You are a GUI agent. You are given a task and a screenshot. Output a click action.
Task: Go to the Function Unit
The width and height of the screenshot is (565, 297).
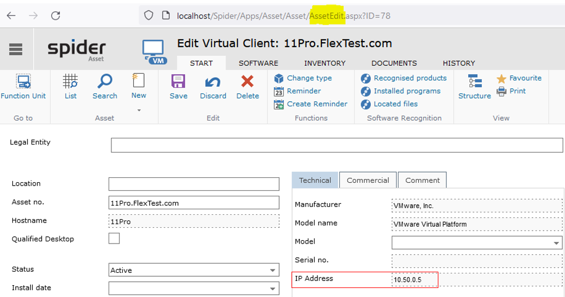pos(24,87)
